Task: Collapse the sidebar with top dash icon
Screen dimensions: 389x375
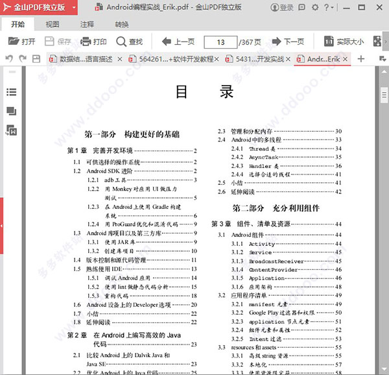Action: tap(12, 72)
